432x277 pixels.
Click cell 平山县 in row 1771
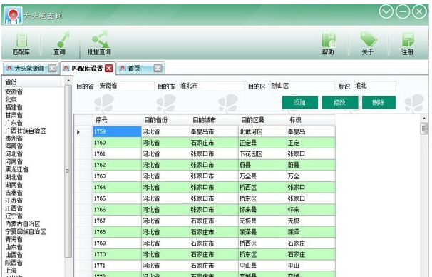point(262,266)
